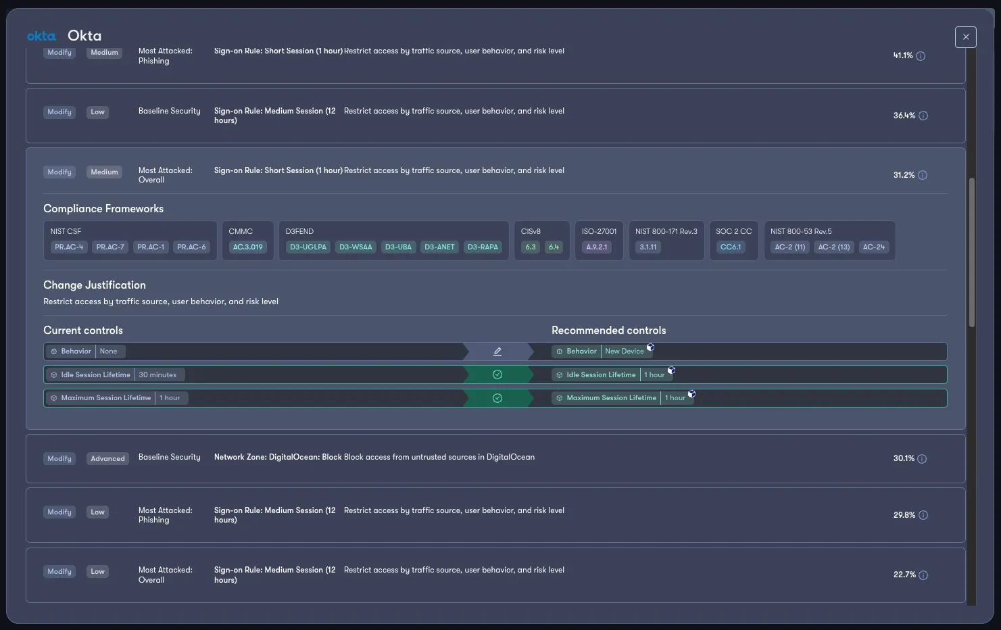
Task: Open the info icon next to 41.1%
Action: 920,56
